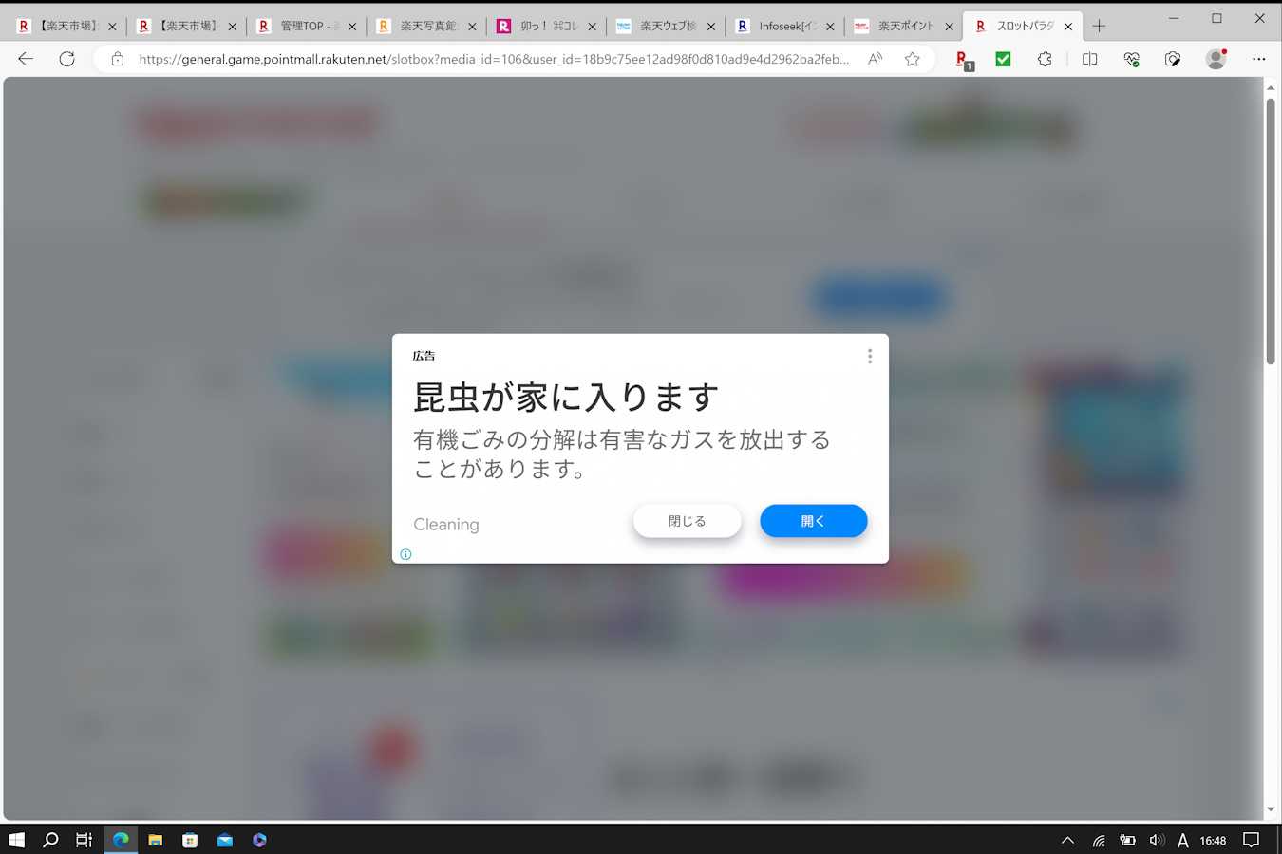Open File Explorer from the taskbar
1282x854 pixels.
point(155,840)
